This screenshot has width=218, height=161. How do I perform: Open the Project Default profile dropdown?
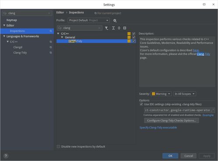[x=89, y=20]
